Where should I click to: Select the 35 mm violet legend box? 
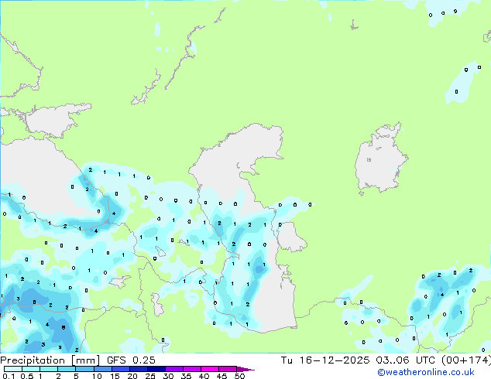point(191,369)
